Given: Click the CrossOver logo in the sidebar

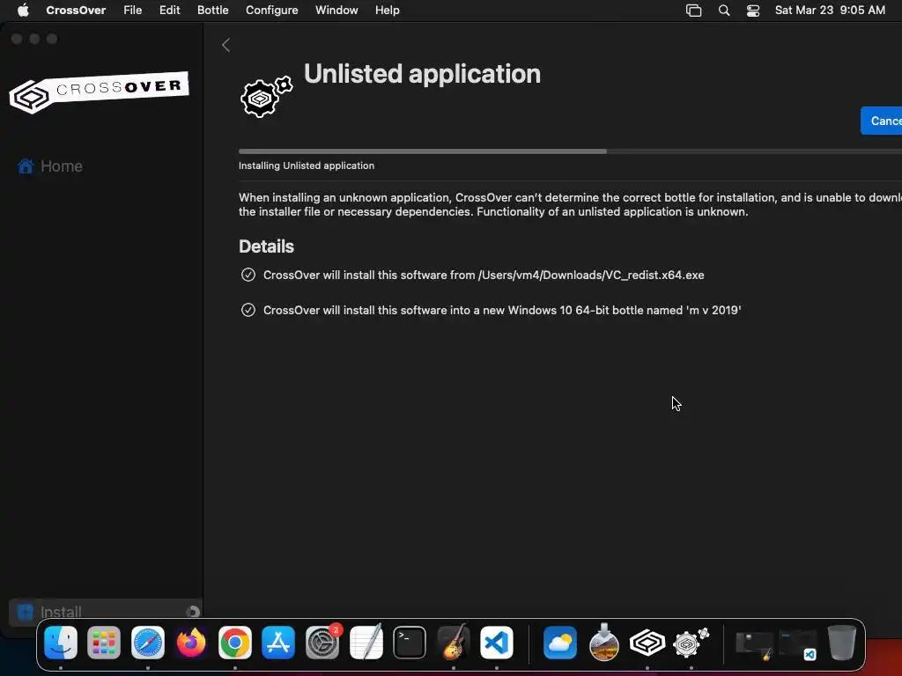Looking at the screenshot, I should [x=99, y=92].
